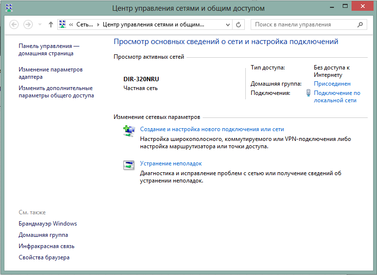
Task: Select the "Сеть..." breadcrumb segment
Action: (x=85, y=24)
